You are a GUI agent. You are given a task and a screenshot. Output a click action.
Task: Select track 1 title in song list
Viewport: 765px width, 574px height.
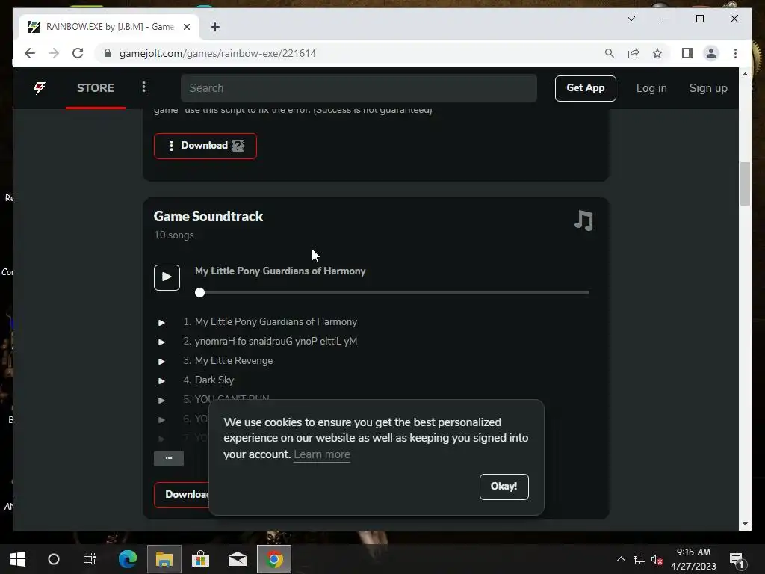point(276,321)
